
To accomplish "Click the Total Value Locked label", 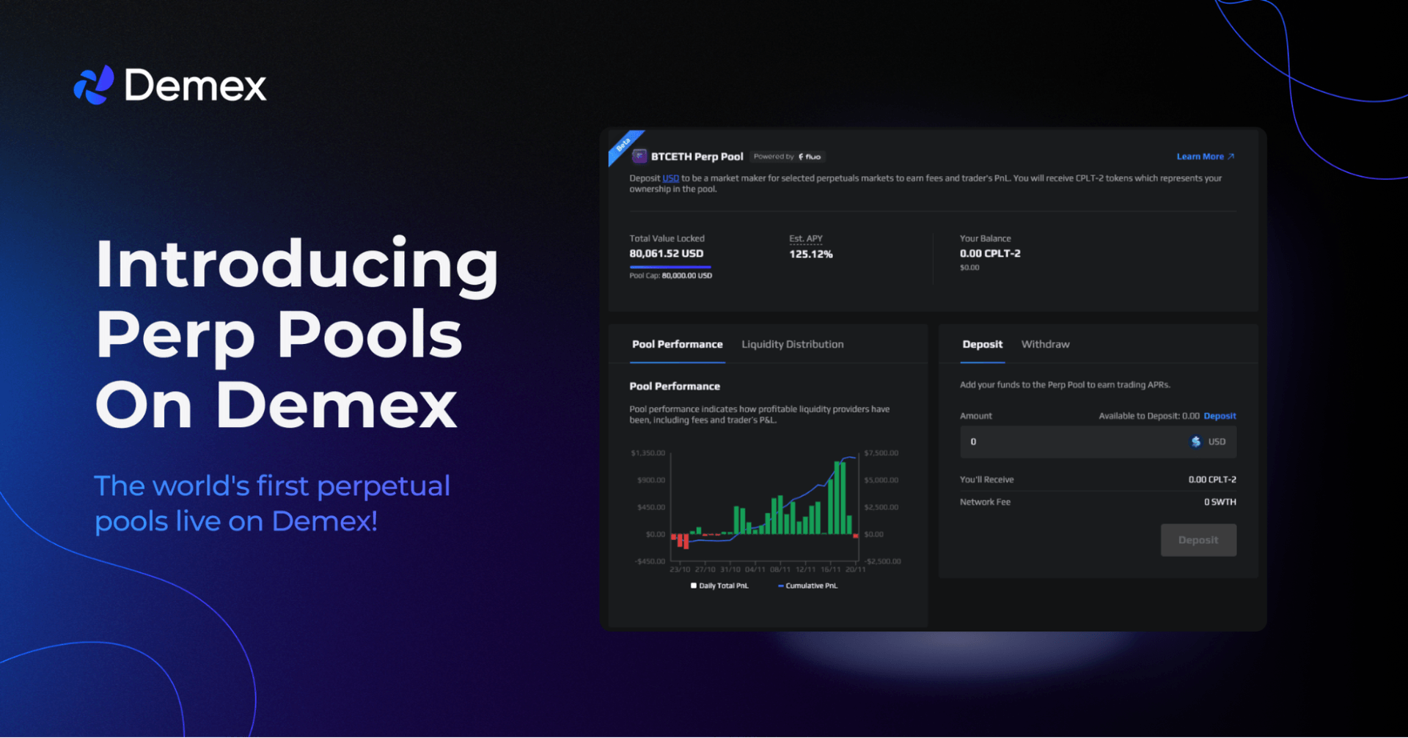I will click(667, 238).
